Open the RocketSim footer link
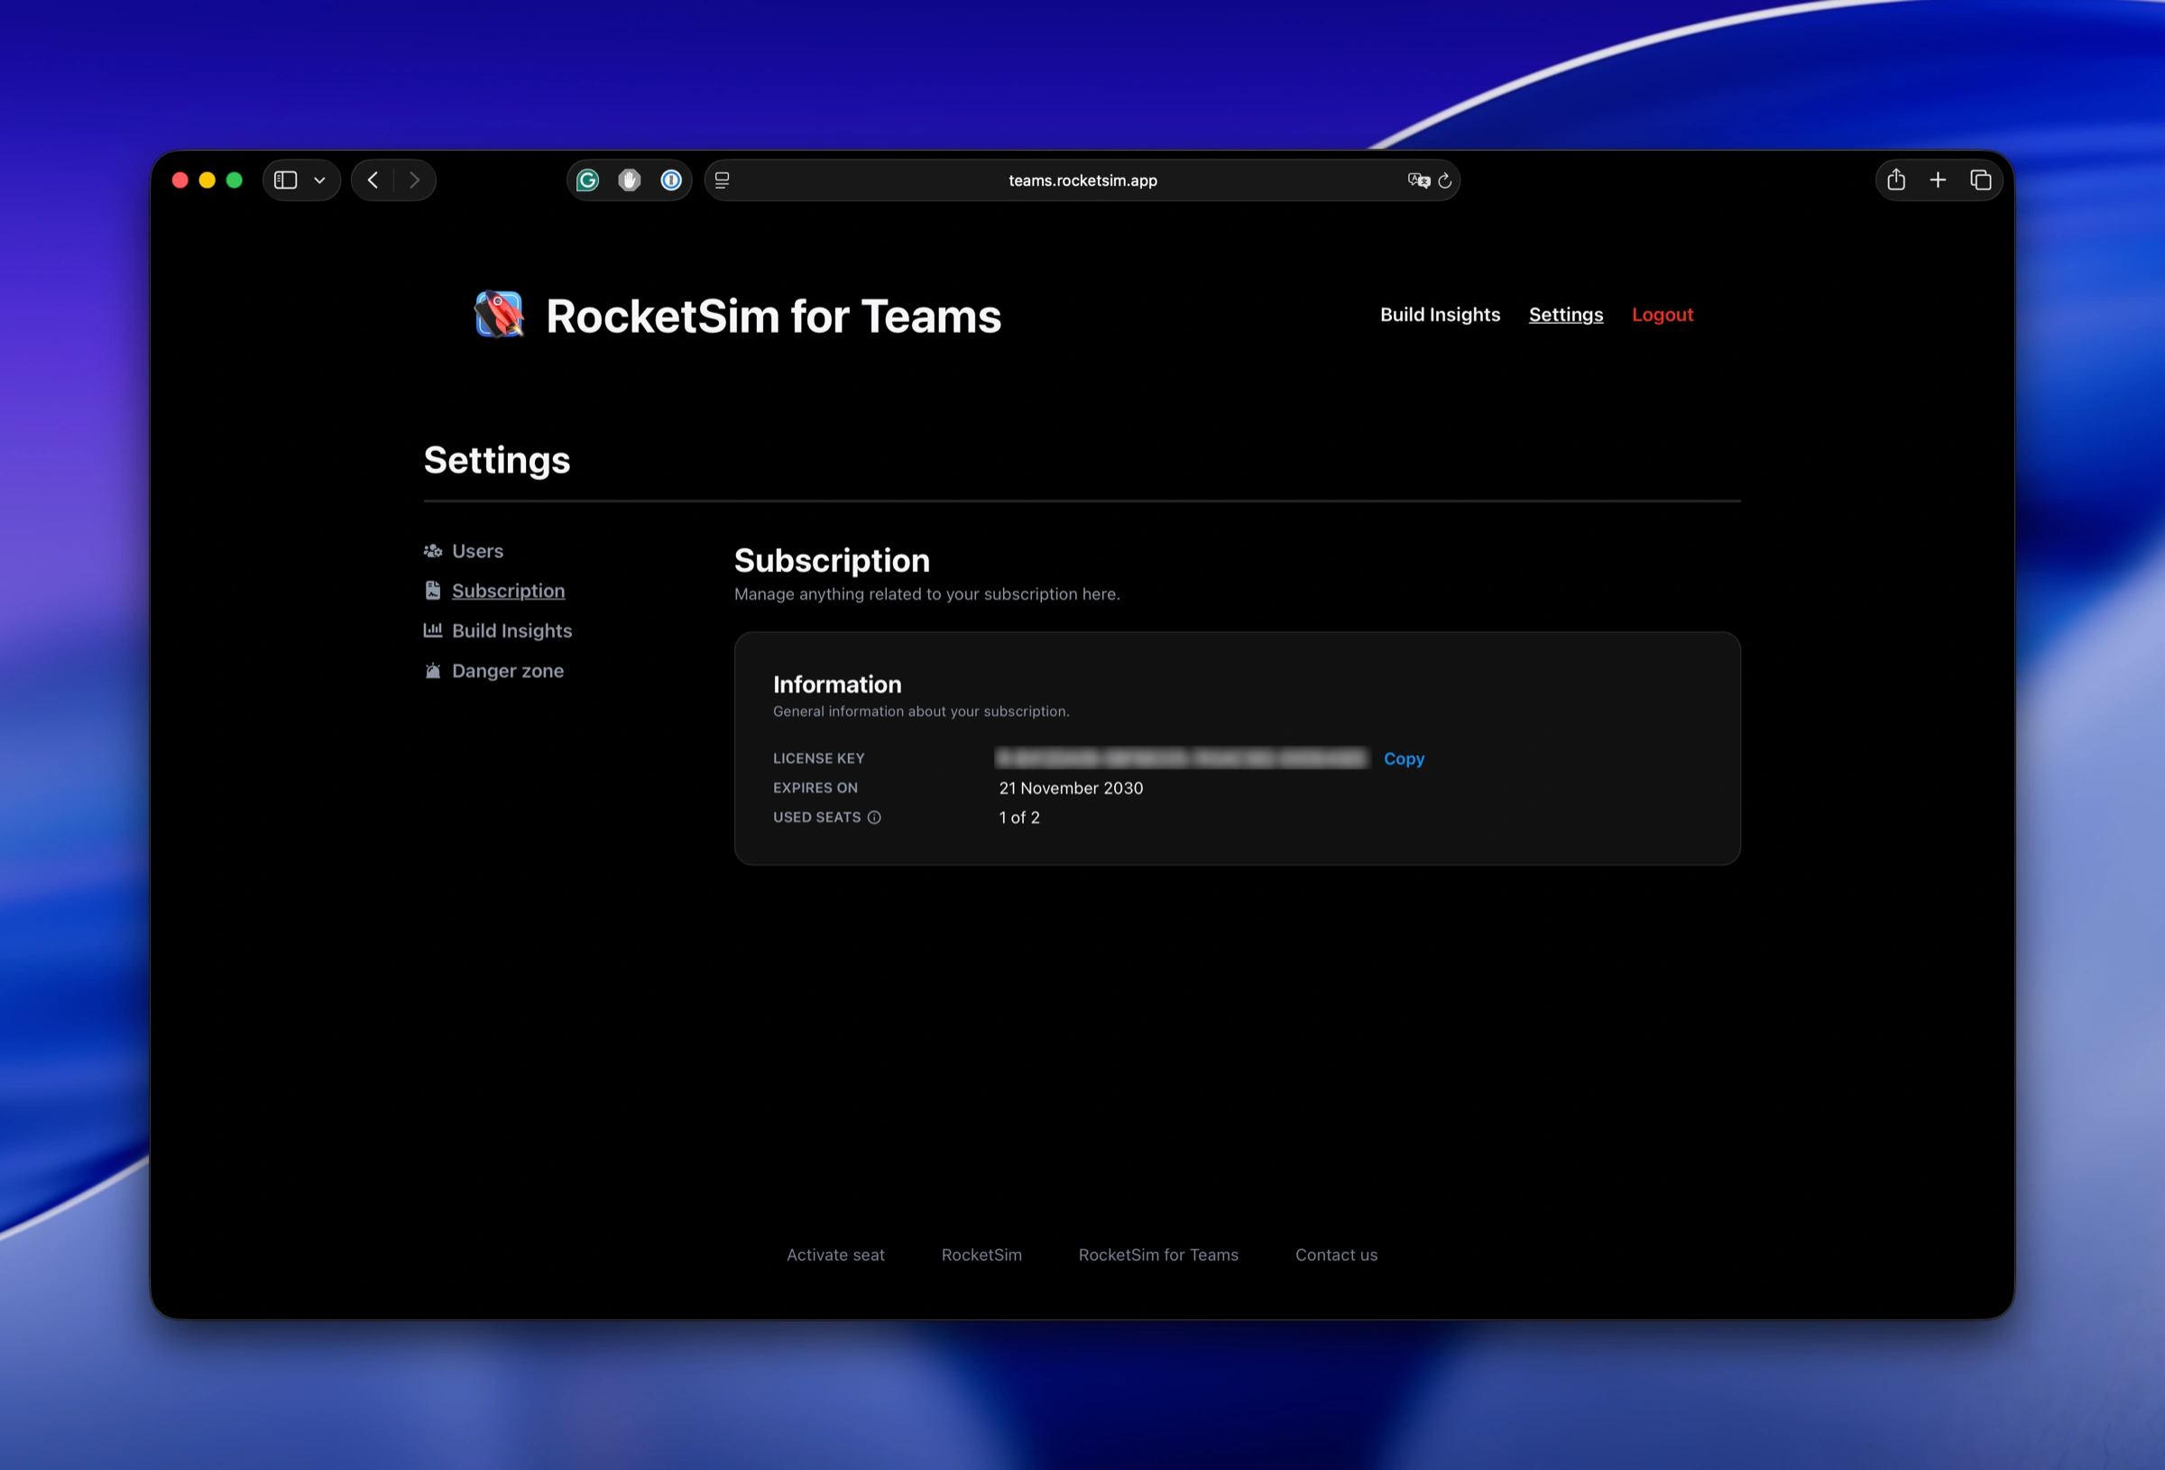Screen dimensions: 2165x1470 pos(981,1254)
